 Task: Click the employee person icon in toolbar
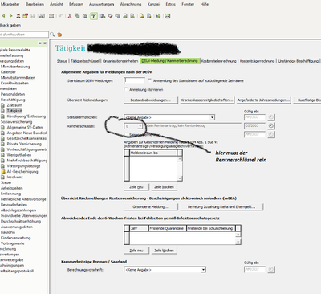[x=18, y=16]
